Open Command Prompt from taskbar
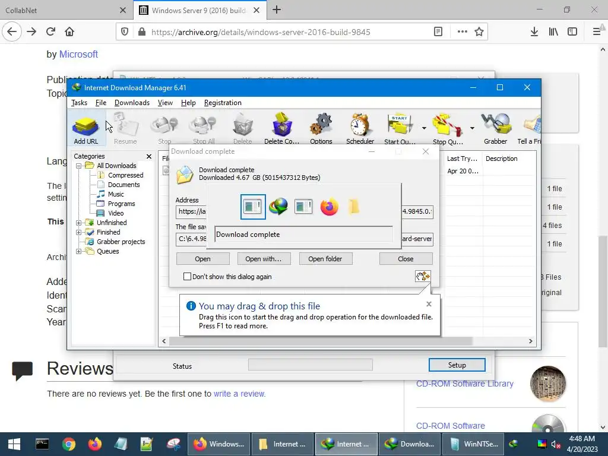 tap(42, 444)
